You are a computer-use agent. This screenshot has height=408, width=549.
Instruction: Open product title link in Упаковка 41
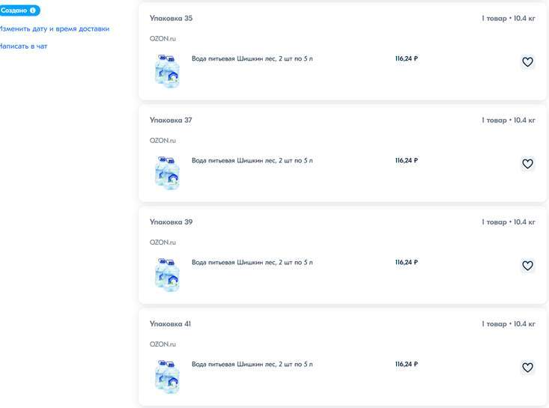click(252, 364)
